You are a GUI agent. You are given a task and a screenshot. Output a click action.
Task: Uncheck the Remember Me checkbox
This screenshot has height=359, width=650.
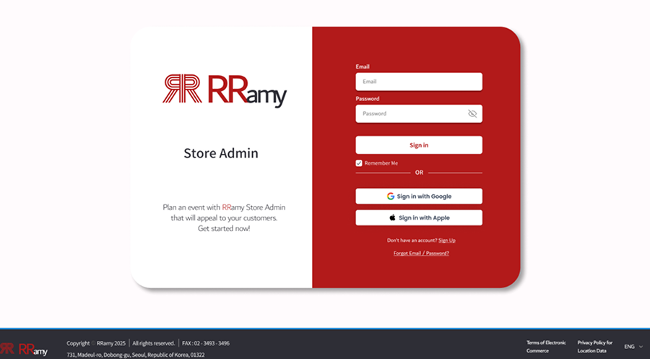tap(359, 163)
